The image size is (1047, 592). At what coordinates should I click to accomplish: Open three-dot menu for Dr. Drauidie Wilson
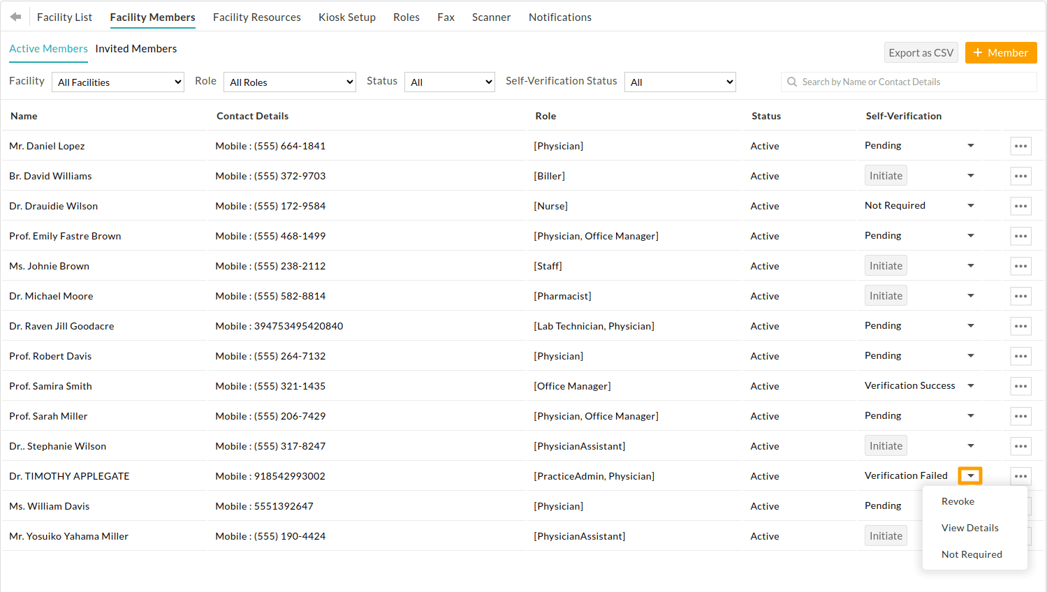[1020, 206]
